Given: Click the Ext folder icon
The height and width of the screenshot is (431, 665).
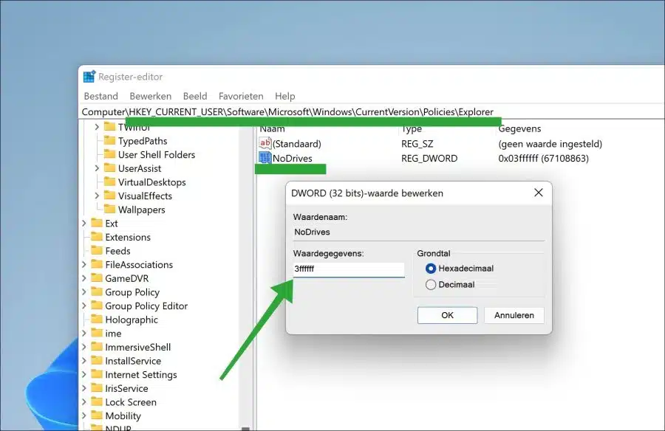Looking at the screenshot, I should 97,223.
